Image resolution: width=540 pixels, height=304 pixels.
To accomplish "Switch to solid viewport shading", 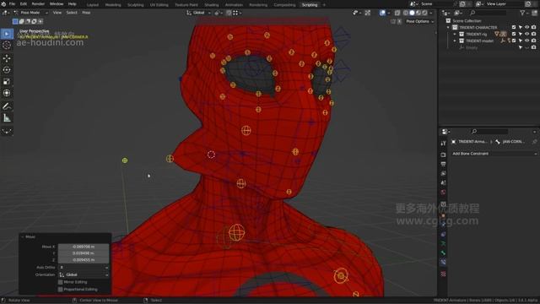I will pos(412,13).
